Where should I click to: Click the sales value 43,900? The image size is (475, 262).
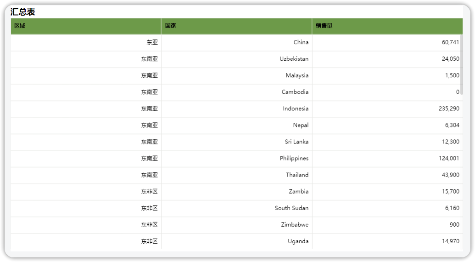[451, 175]
